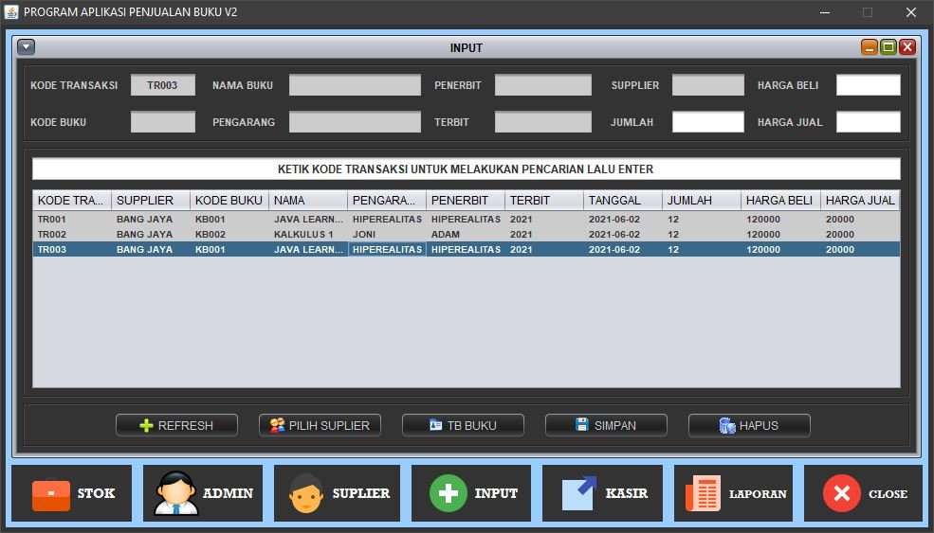The image size is (934, 533).
Task: Open the LAPORAN report icon
Action: (x=703, y=493)
